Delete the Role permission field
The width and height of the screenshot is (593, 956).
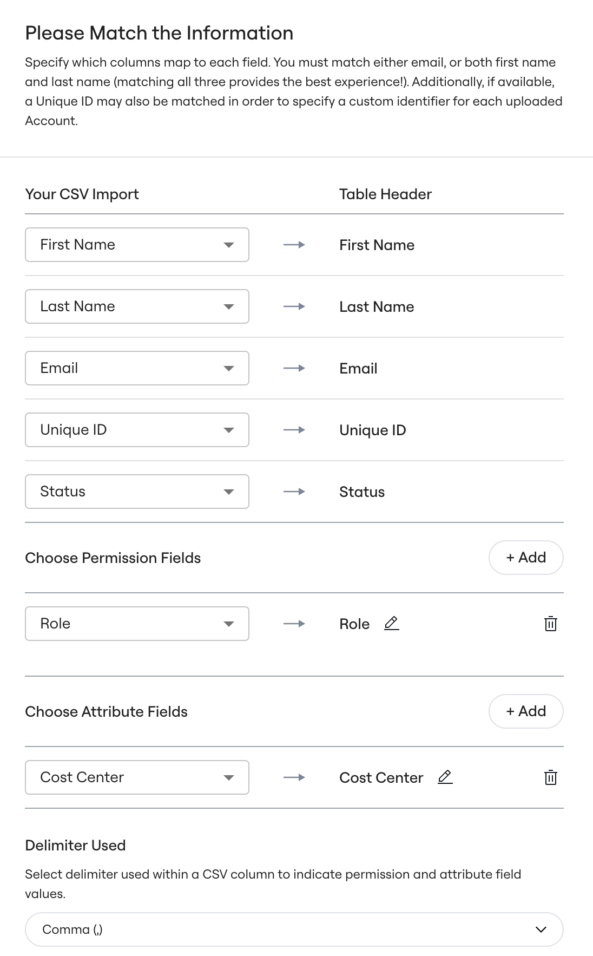(550, 624)
